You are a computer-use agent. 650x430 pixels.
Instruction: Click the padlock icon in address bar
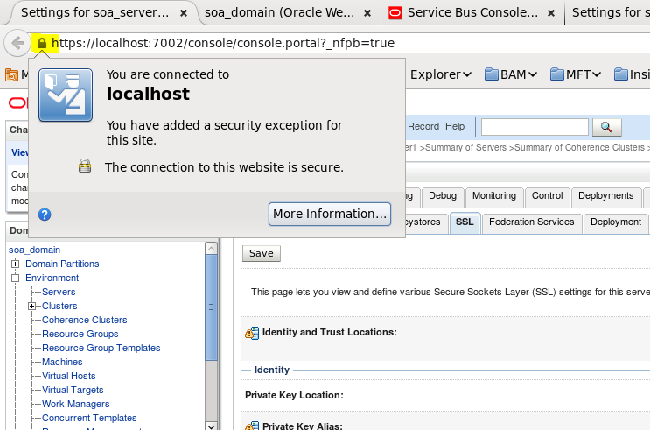(42, 43)
